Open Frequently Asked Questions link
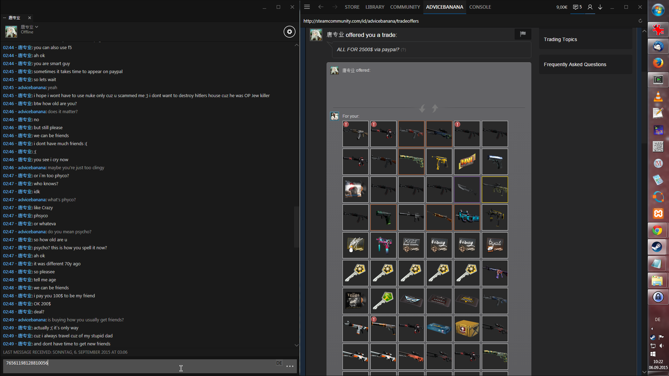Screen dimensions: 669x376 tap(575, 64)
